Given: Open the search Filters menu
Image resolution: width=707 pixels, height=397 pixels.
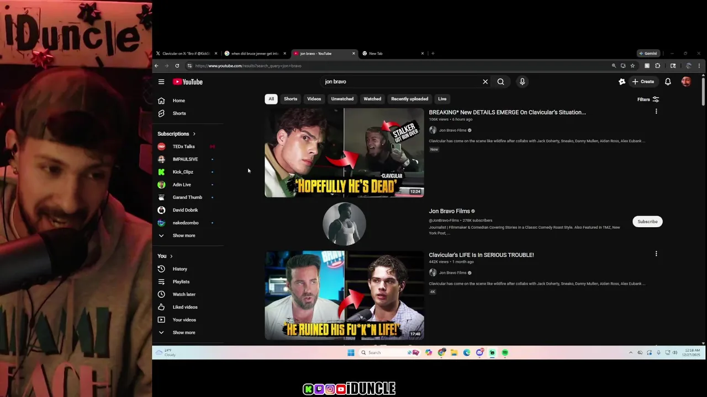Looking at the screenshot, I should (x=648, y=99).
